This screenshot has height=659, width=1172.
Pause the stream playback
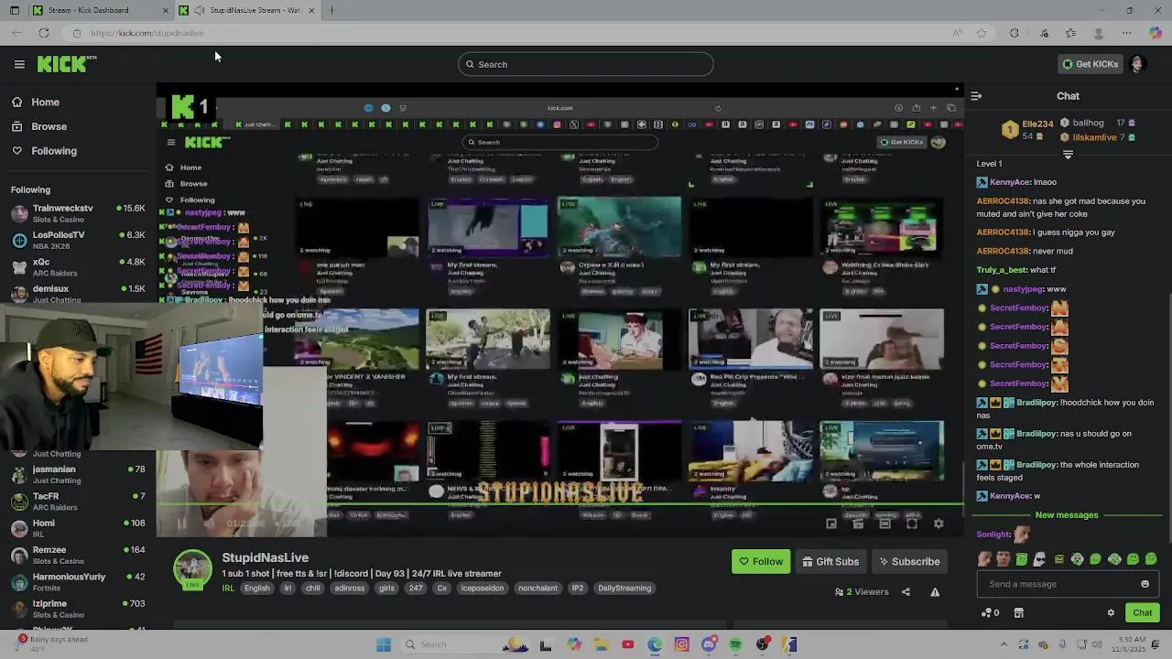click(x=180, y=524)
